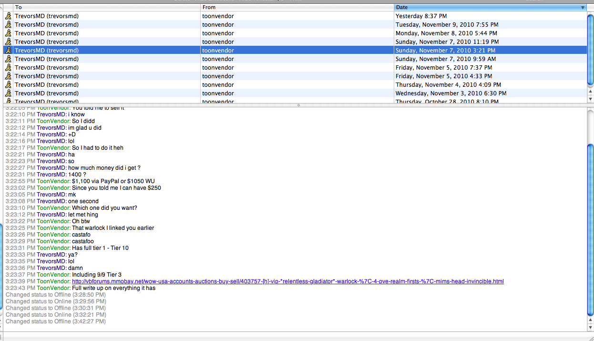594x341 pixels.
Task: Click AIM icon on selected 3:21 PM row
Action: 8,50
